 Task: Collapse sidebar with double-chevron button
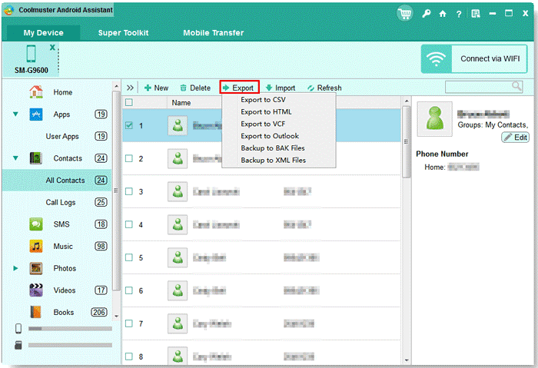pos(130,88)
